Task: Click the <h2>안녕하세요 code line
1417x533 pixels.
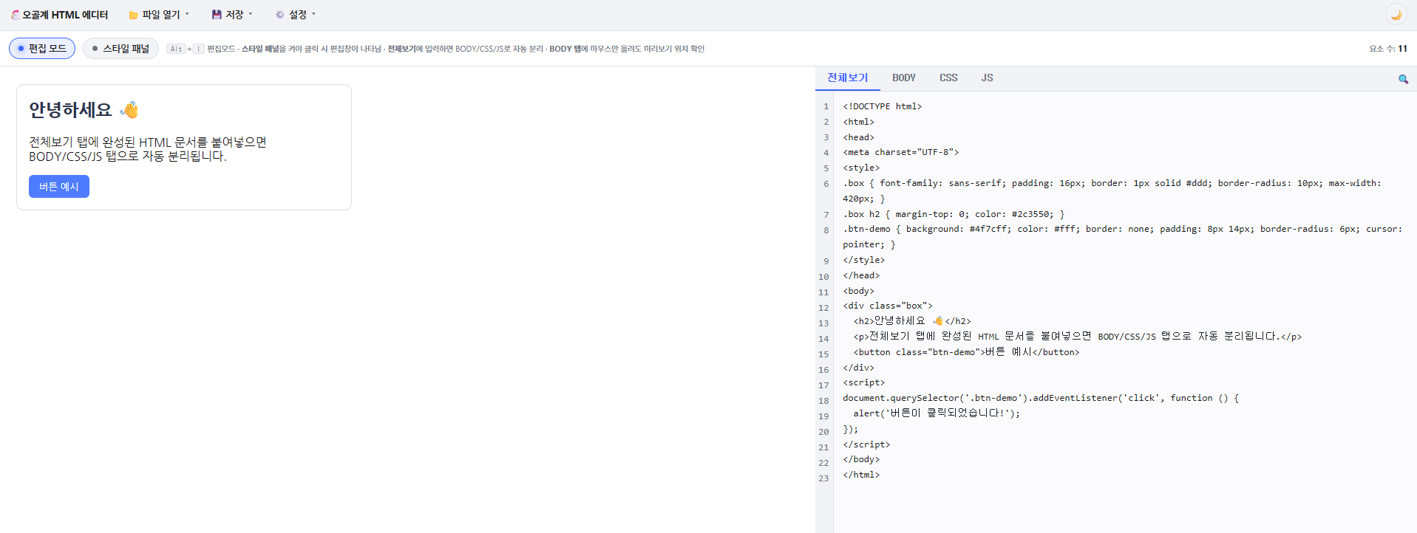Action: (x=912, y=321)
